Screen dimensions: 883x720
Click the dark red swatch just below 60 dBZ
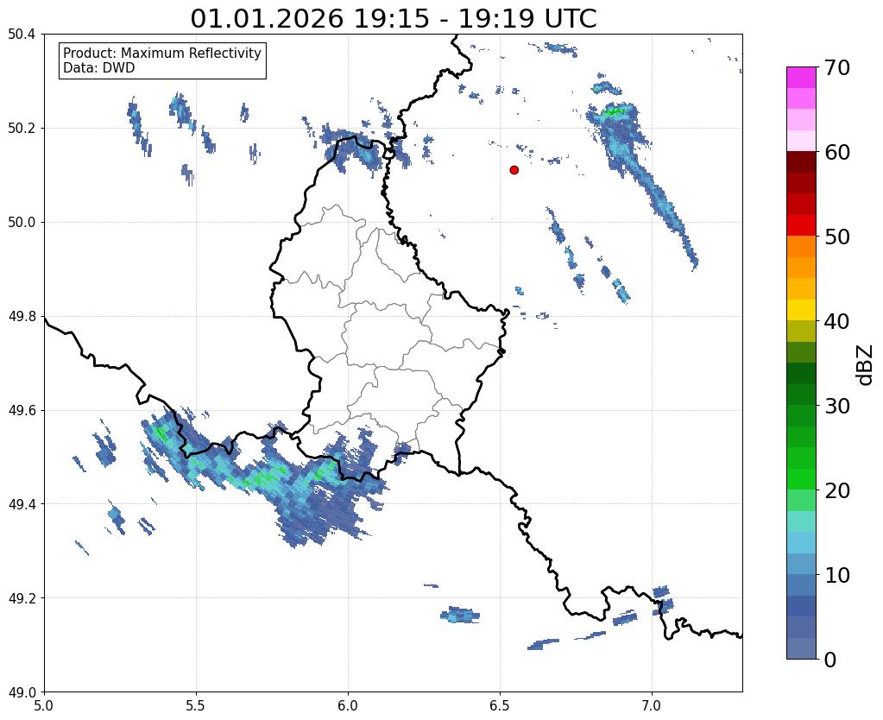tap(801, 162)
